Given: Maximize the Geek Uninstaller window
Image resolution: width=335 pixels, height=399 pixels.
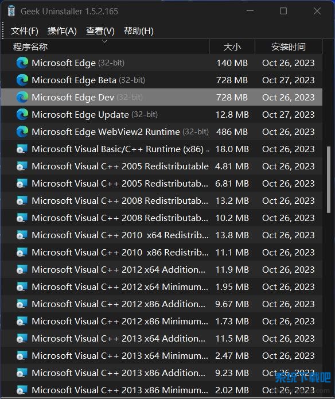Looking at the screenshot, I should click(x=283, y=11).
